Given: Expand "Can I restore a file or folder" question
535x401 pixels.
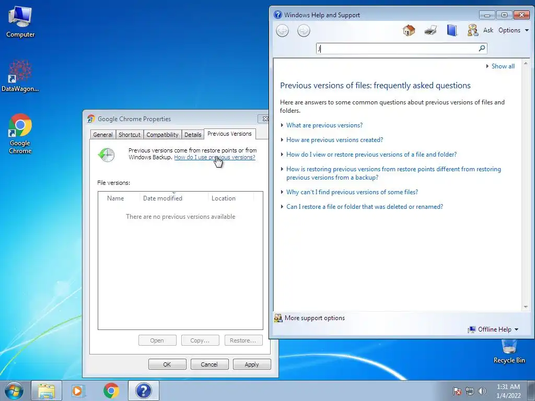Looking at the screenshot, I should [364, 207].
